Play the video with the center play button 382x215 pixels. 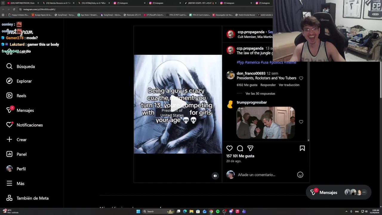pyautogui.click(x=178, y=104)
